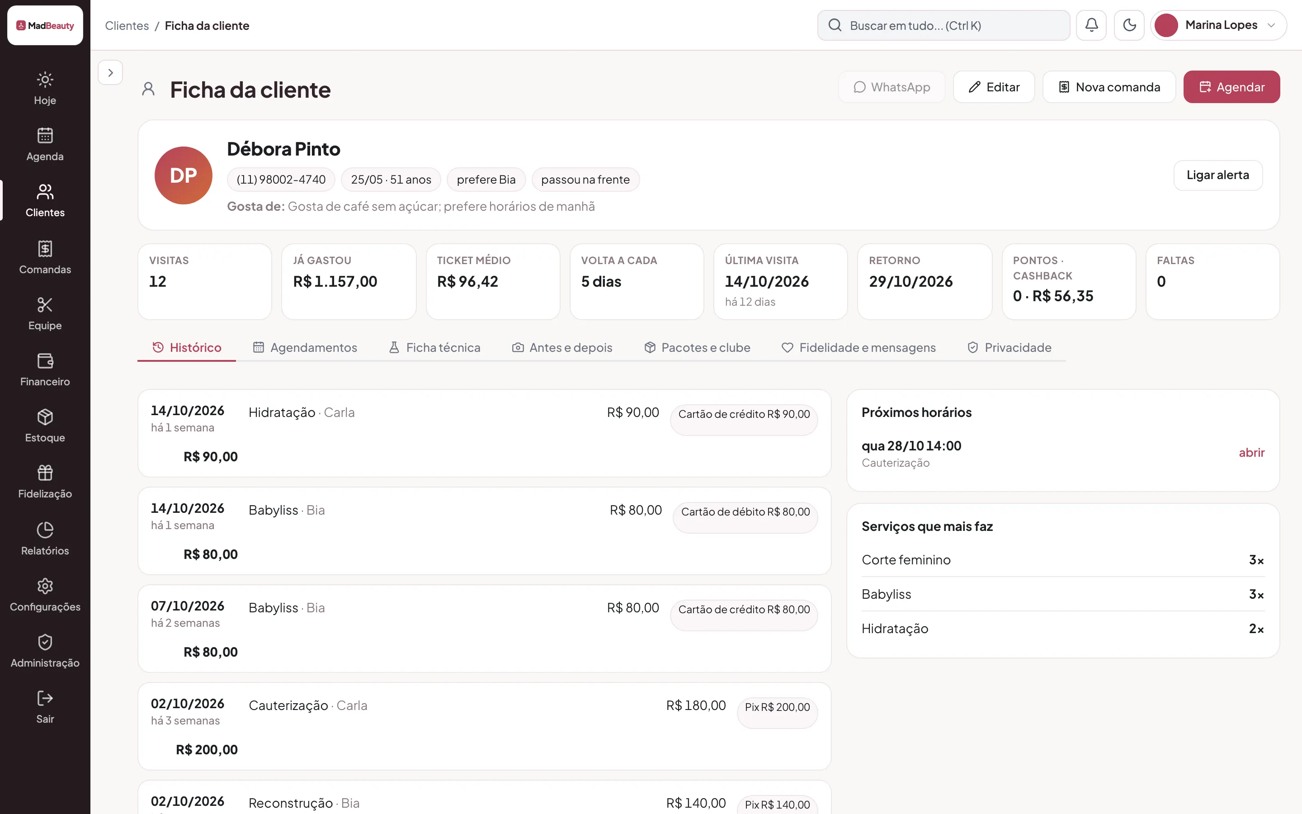Create a Nova comanda
The height and width of the screenshot is (814, 1302).
[1109, 87]
